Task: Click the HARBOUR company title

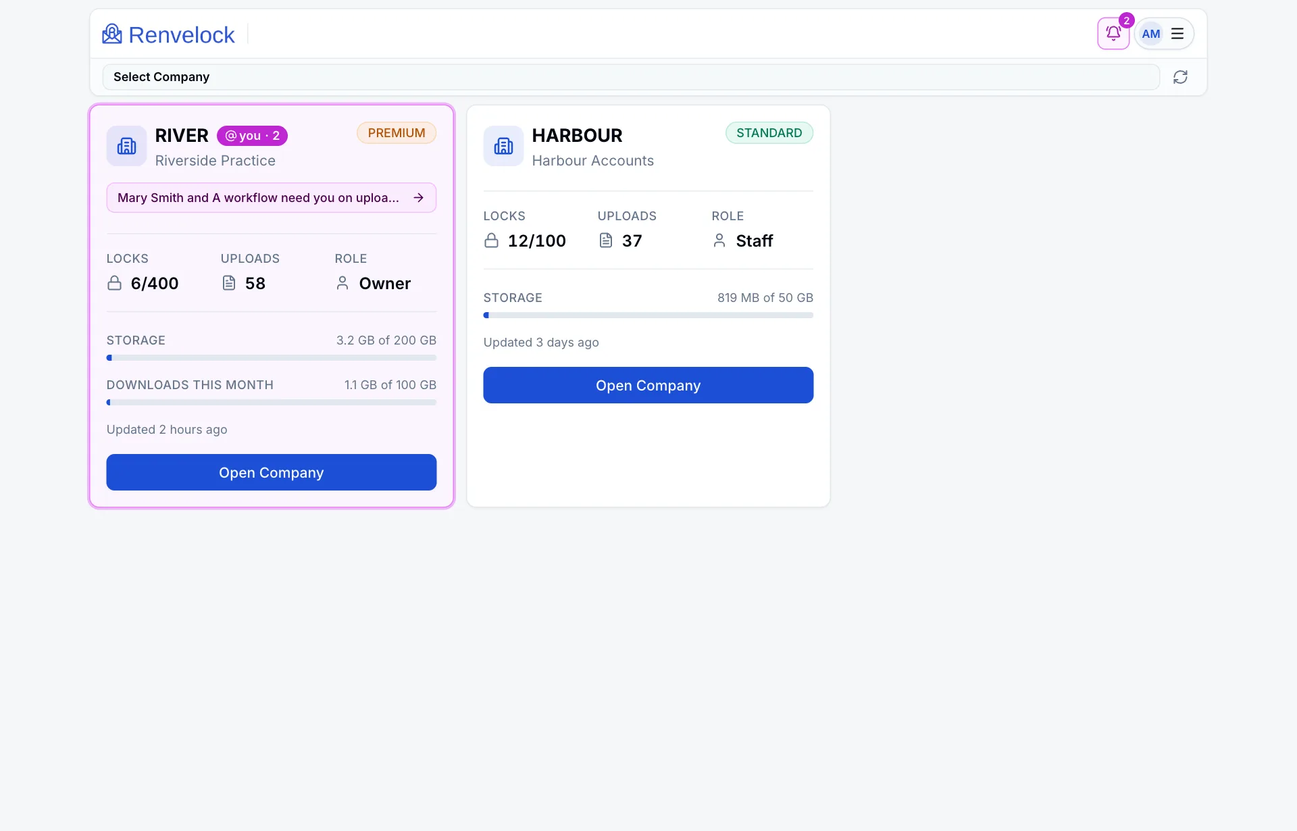Action: pos(578,136)
